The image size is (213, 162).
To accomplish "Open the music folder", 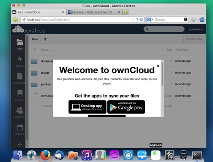I will click(x=45, y=73).
